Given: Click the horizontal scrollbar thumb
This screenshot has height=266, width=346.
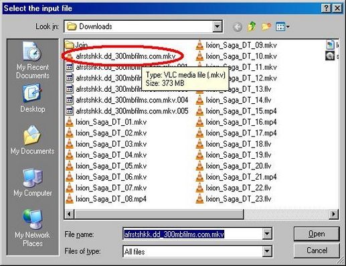Looking at the screenshot, I should (160, 214).
